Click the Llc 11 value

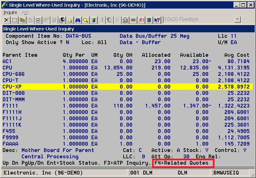234,36
